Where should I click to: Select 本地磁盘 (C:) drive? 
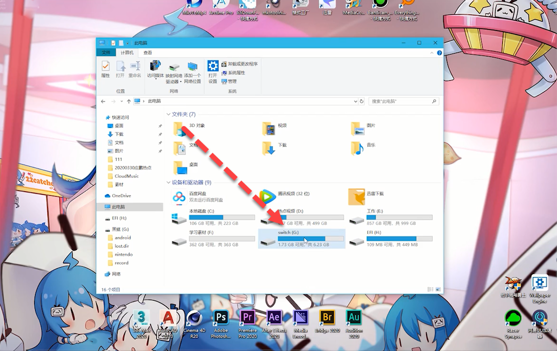(x=213, y=217)
